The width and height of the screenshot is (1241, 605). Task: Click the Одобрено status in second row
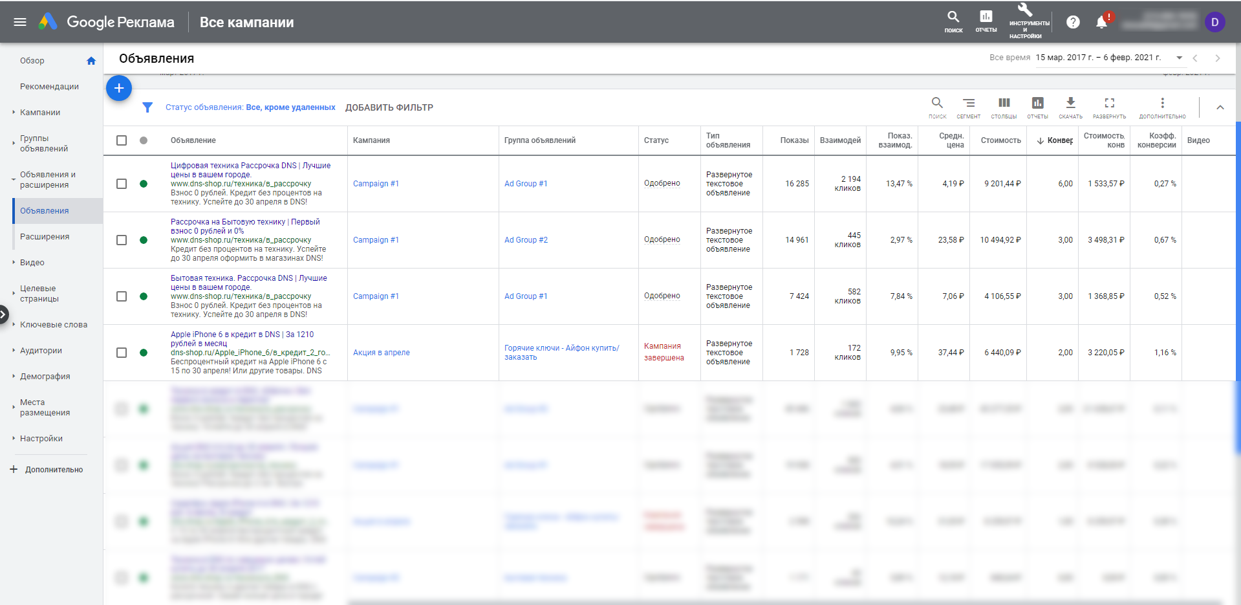coord(662,239)
